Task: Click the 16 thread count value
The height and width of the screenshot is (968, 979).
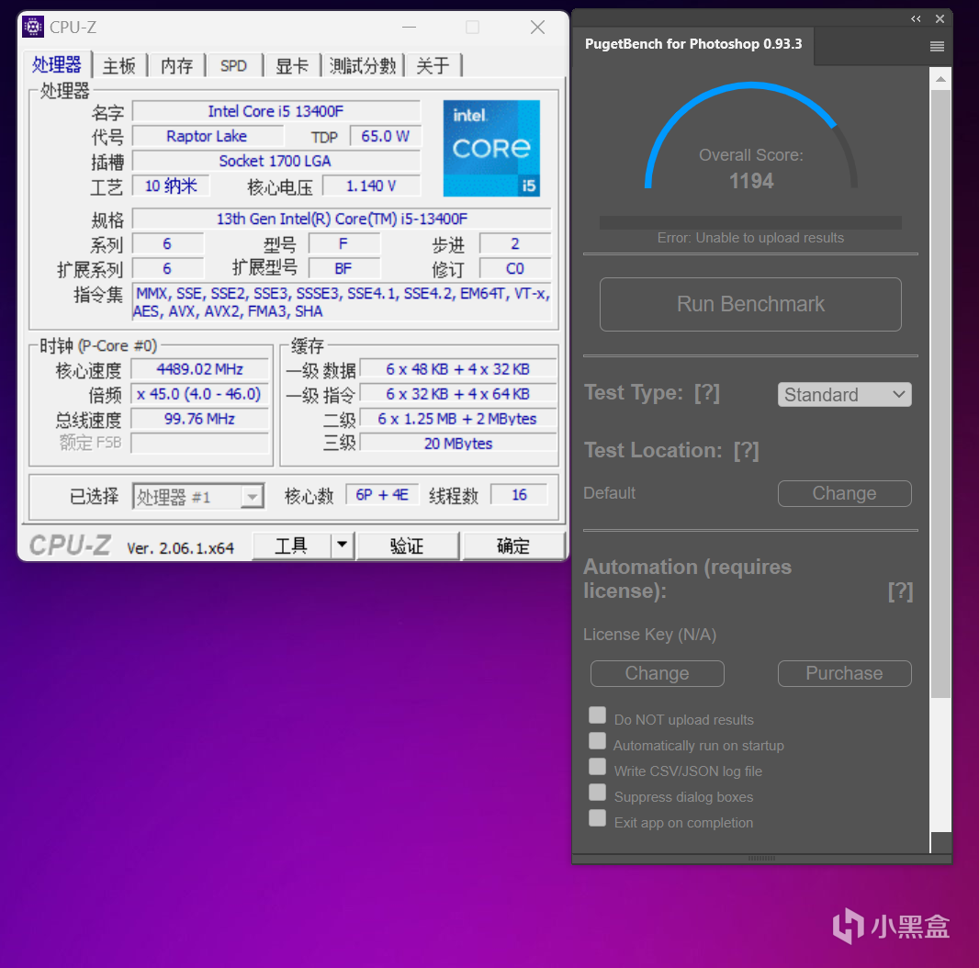Action: click(520, 495)
